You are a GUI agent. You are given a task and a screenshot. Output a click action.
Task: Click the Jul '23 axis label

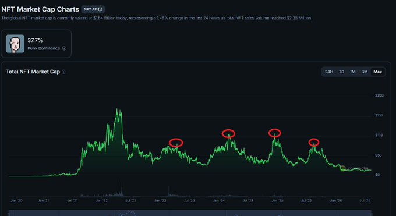[x=189, y=201]
